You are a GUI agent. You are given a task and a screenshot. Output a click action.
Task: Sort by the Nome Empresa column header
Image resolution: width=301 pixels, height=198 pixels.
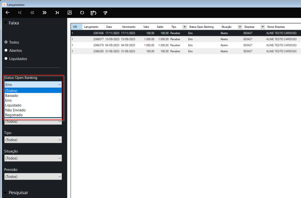click(x=283, y=27)
